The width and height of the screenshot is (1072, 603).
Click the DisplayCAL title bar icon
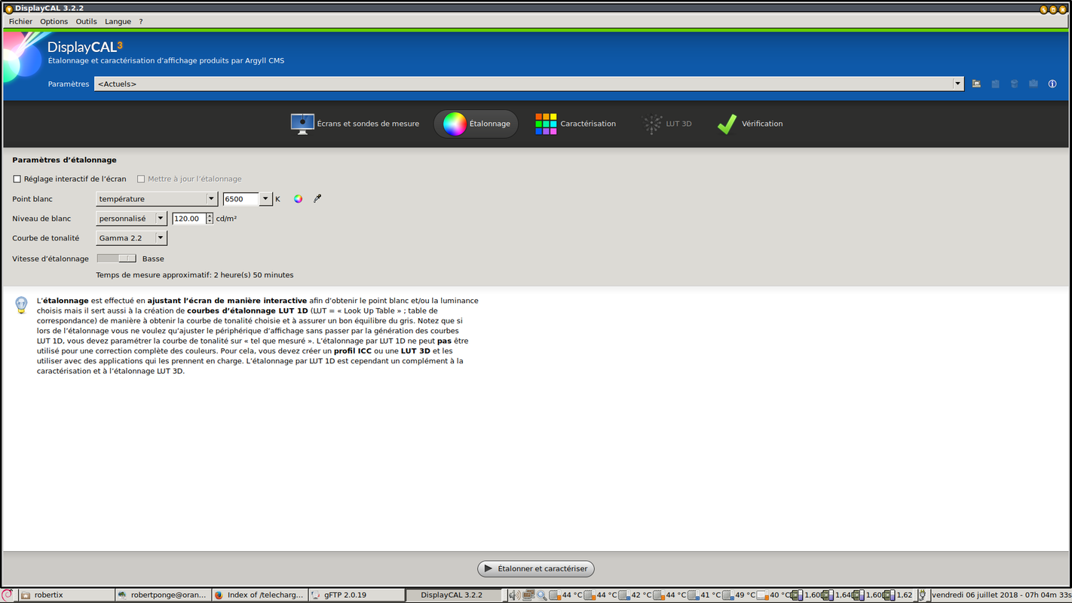tap(8, 9)
